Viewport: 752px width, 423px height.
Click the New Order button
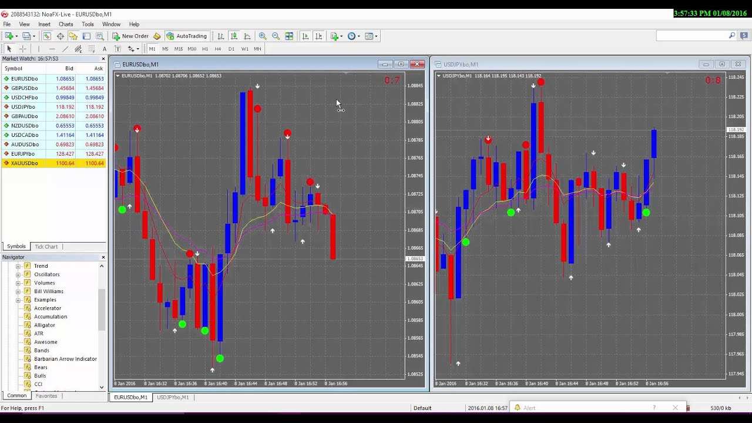(x=130, y=36)
